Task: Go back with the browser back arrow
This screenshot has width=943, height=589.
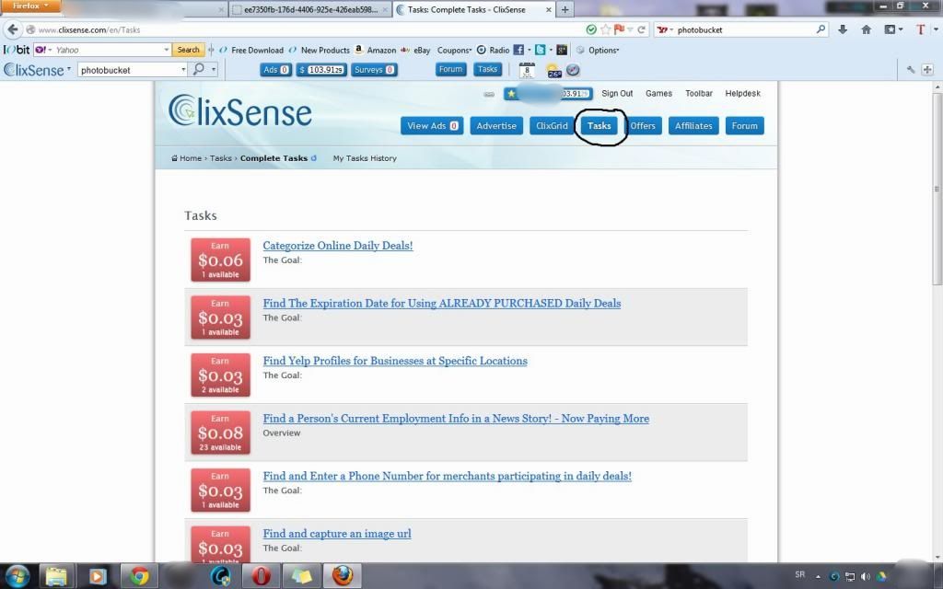Action: pyautogui.click(x=13, y=29)
